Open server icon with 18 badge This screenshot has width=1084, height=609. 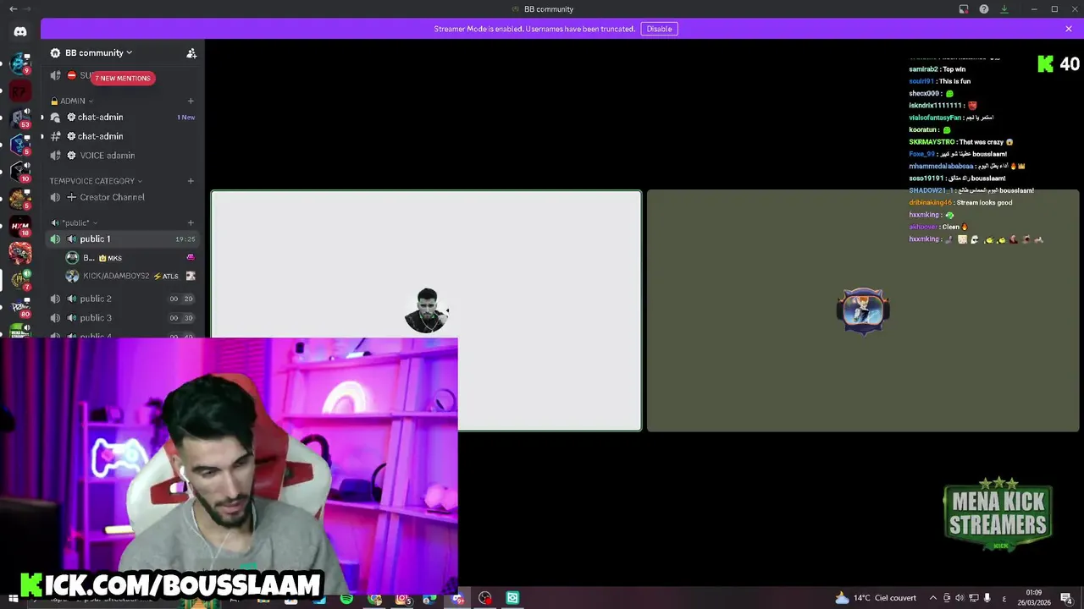[20, 225]
